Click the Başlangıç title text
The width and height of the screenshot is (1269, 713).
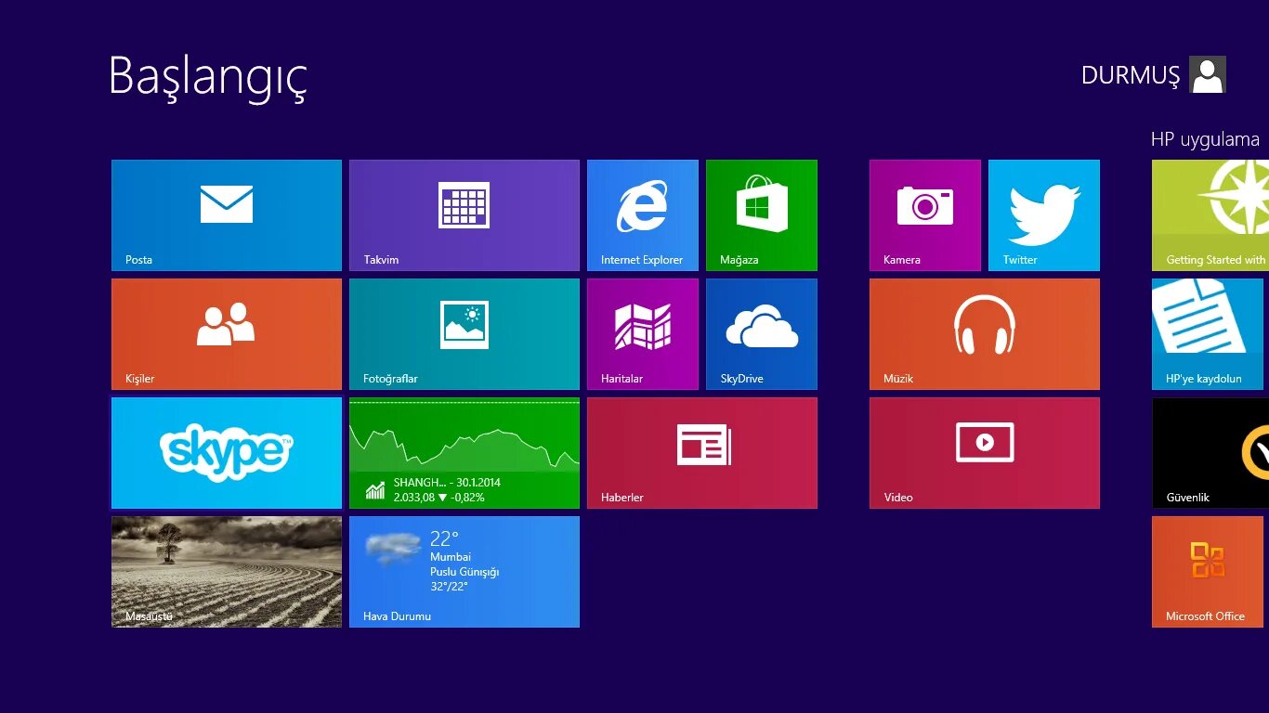(207, 78)
